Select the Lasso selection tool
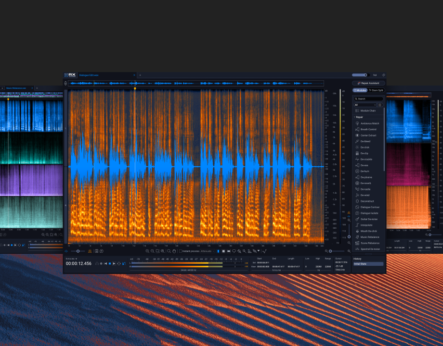 [234, 251]
